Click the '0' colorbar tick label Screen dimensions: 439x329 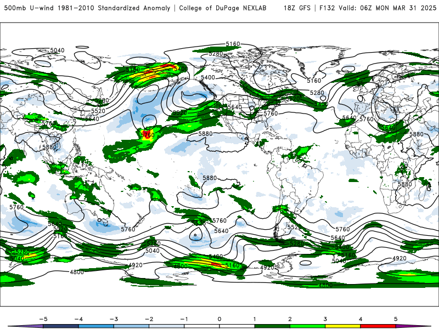click(x=219, y=319)
